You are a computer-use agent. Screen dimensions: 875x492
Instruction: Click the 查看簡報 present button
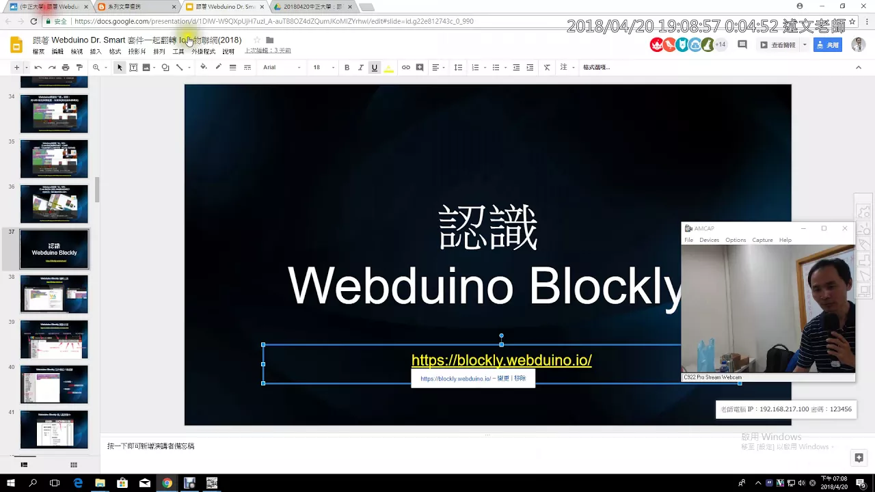click(777, 45)
